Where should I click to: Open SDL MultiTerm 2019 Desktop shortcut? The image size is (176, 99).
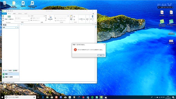162,23
